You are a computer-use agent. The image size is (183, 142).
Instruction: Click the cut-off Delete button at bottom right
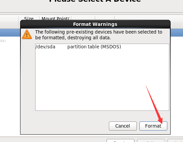click(175, 140)
